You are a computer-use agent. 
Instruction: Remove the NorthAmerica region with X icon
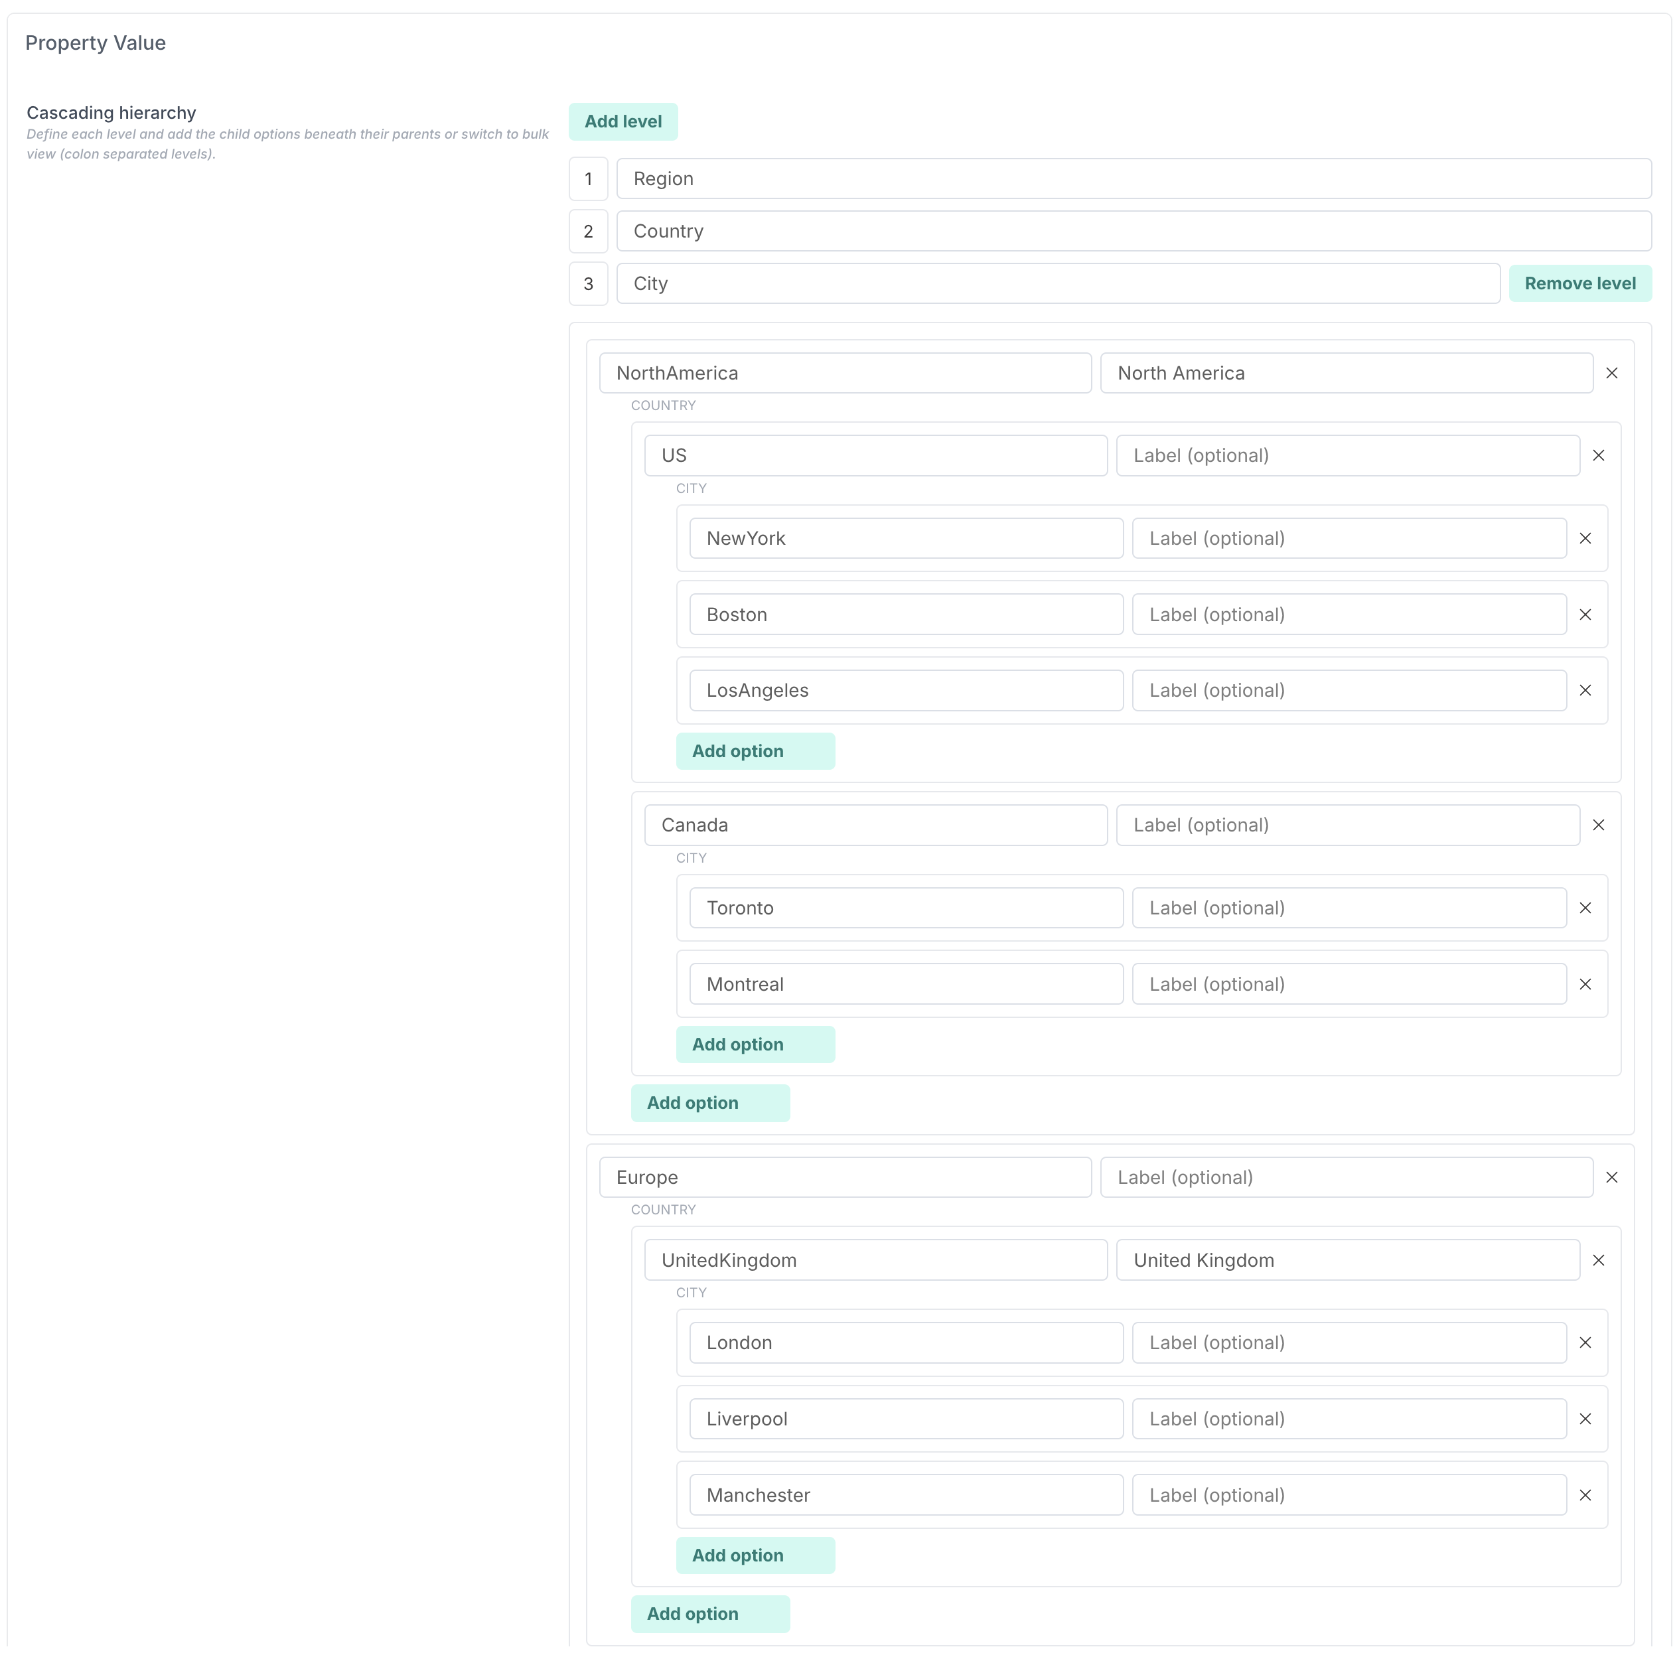(x=1611, y=373)
